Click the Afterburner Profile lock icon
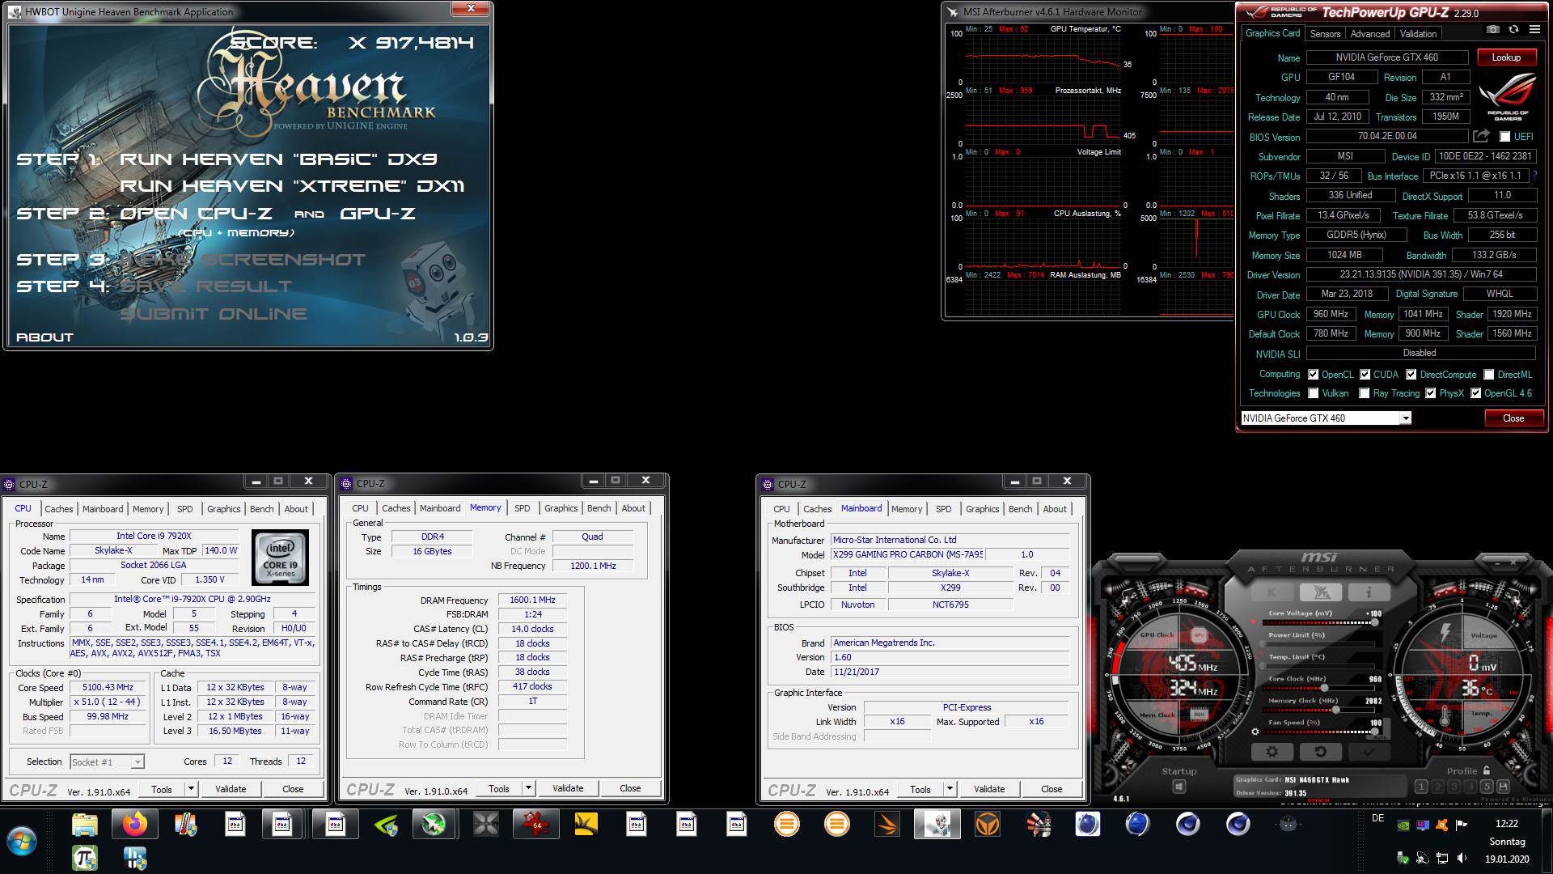1553x874 pixels. (1487, 770)
